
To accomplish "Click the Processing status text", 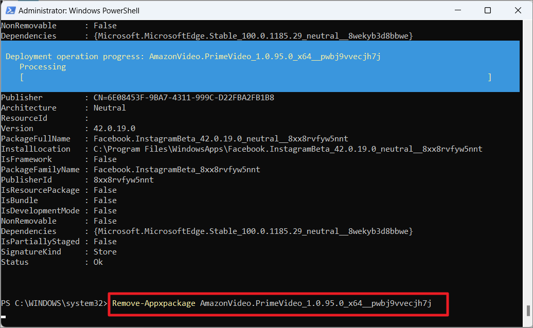I will tap(43, 66).
